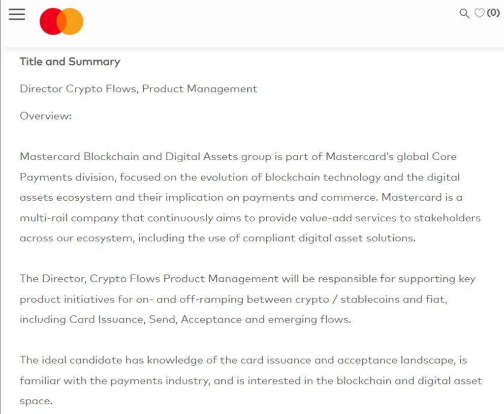Click the line starting "across our ecosystem, including"

click(218, 238)
